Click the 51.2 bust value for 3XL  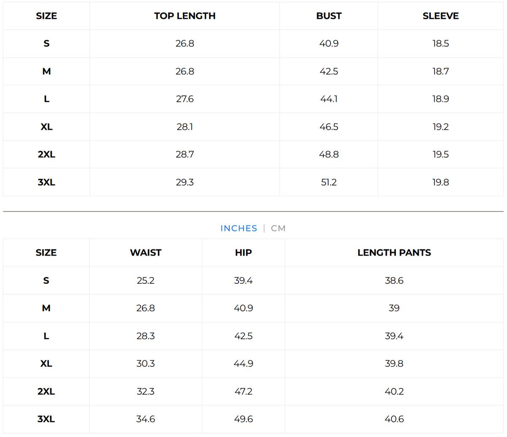click(329, 182)
